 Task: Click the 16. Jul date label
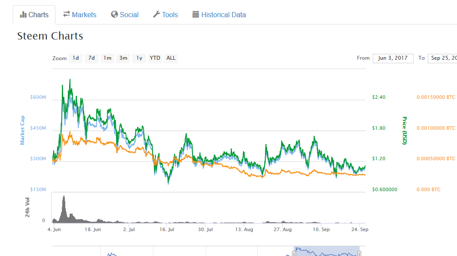[x=167, y=229]
